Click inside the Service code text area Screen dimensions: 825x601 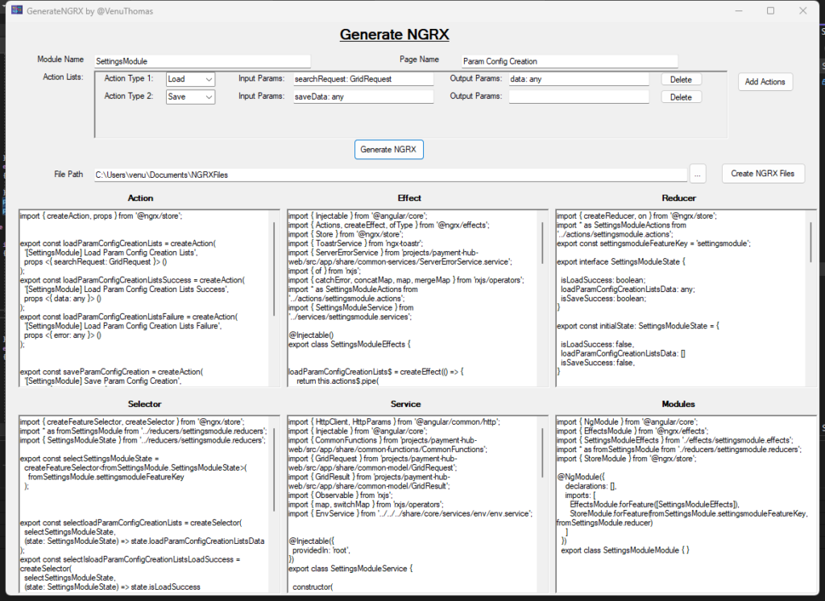tap(403, 499)
